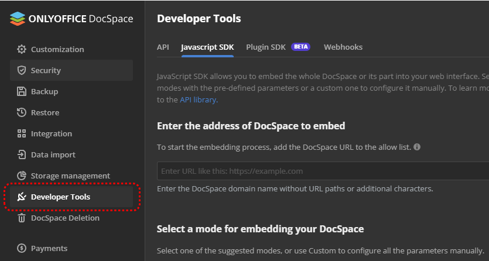Click the Payments dollar coin icon

(22, 248)
